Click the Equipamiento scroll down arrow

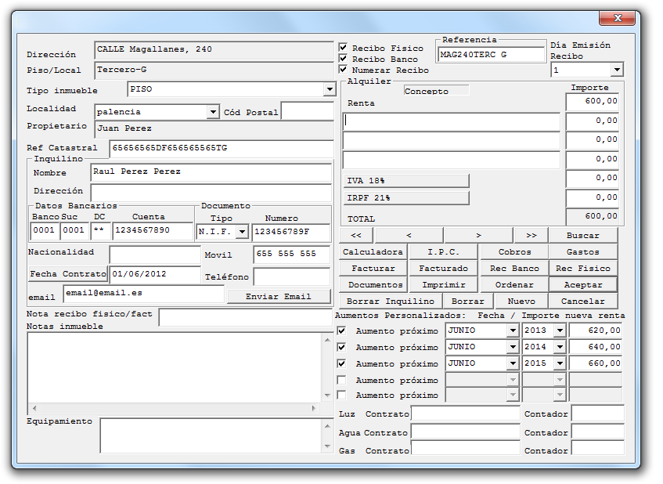pyautogui.click(x=327, y=446)
